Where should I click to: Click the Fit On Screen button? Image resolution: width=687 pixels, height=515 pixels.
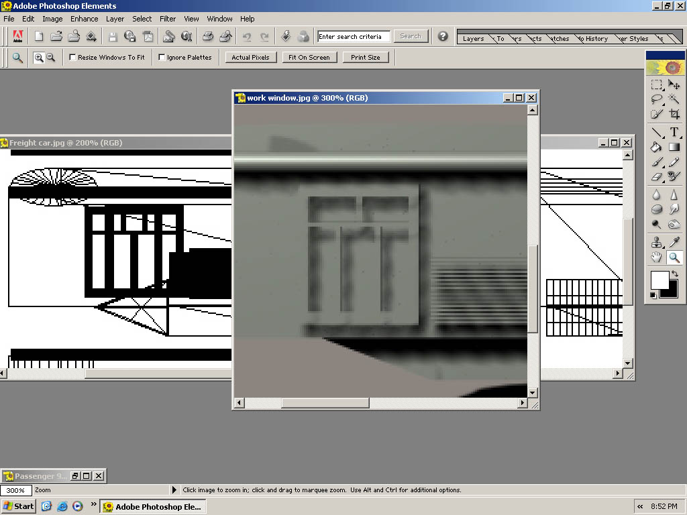tap(309, 58)
